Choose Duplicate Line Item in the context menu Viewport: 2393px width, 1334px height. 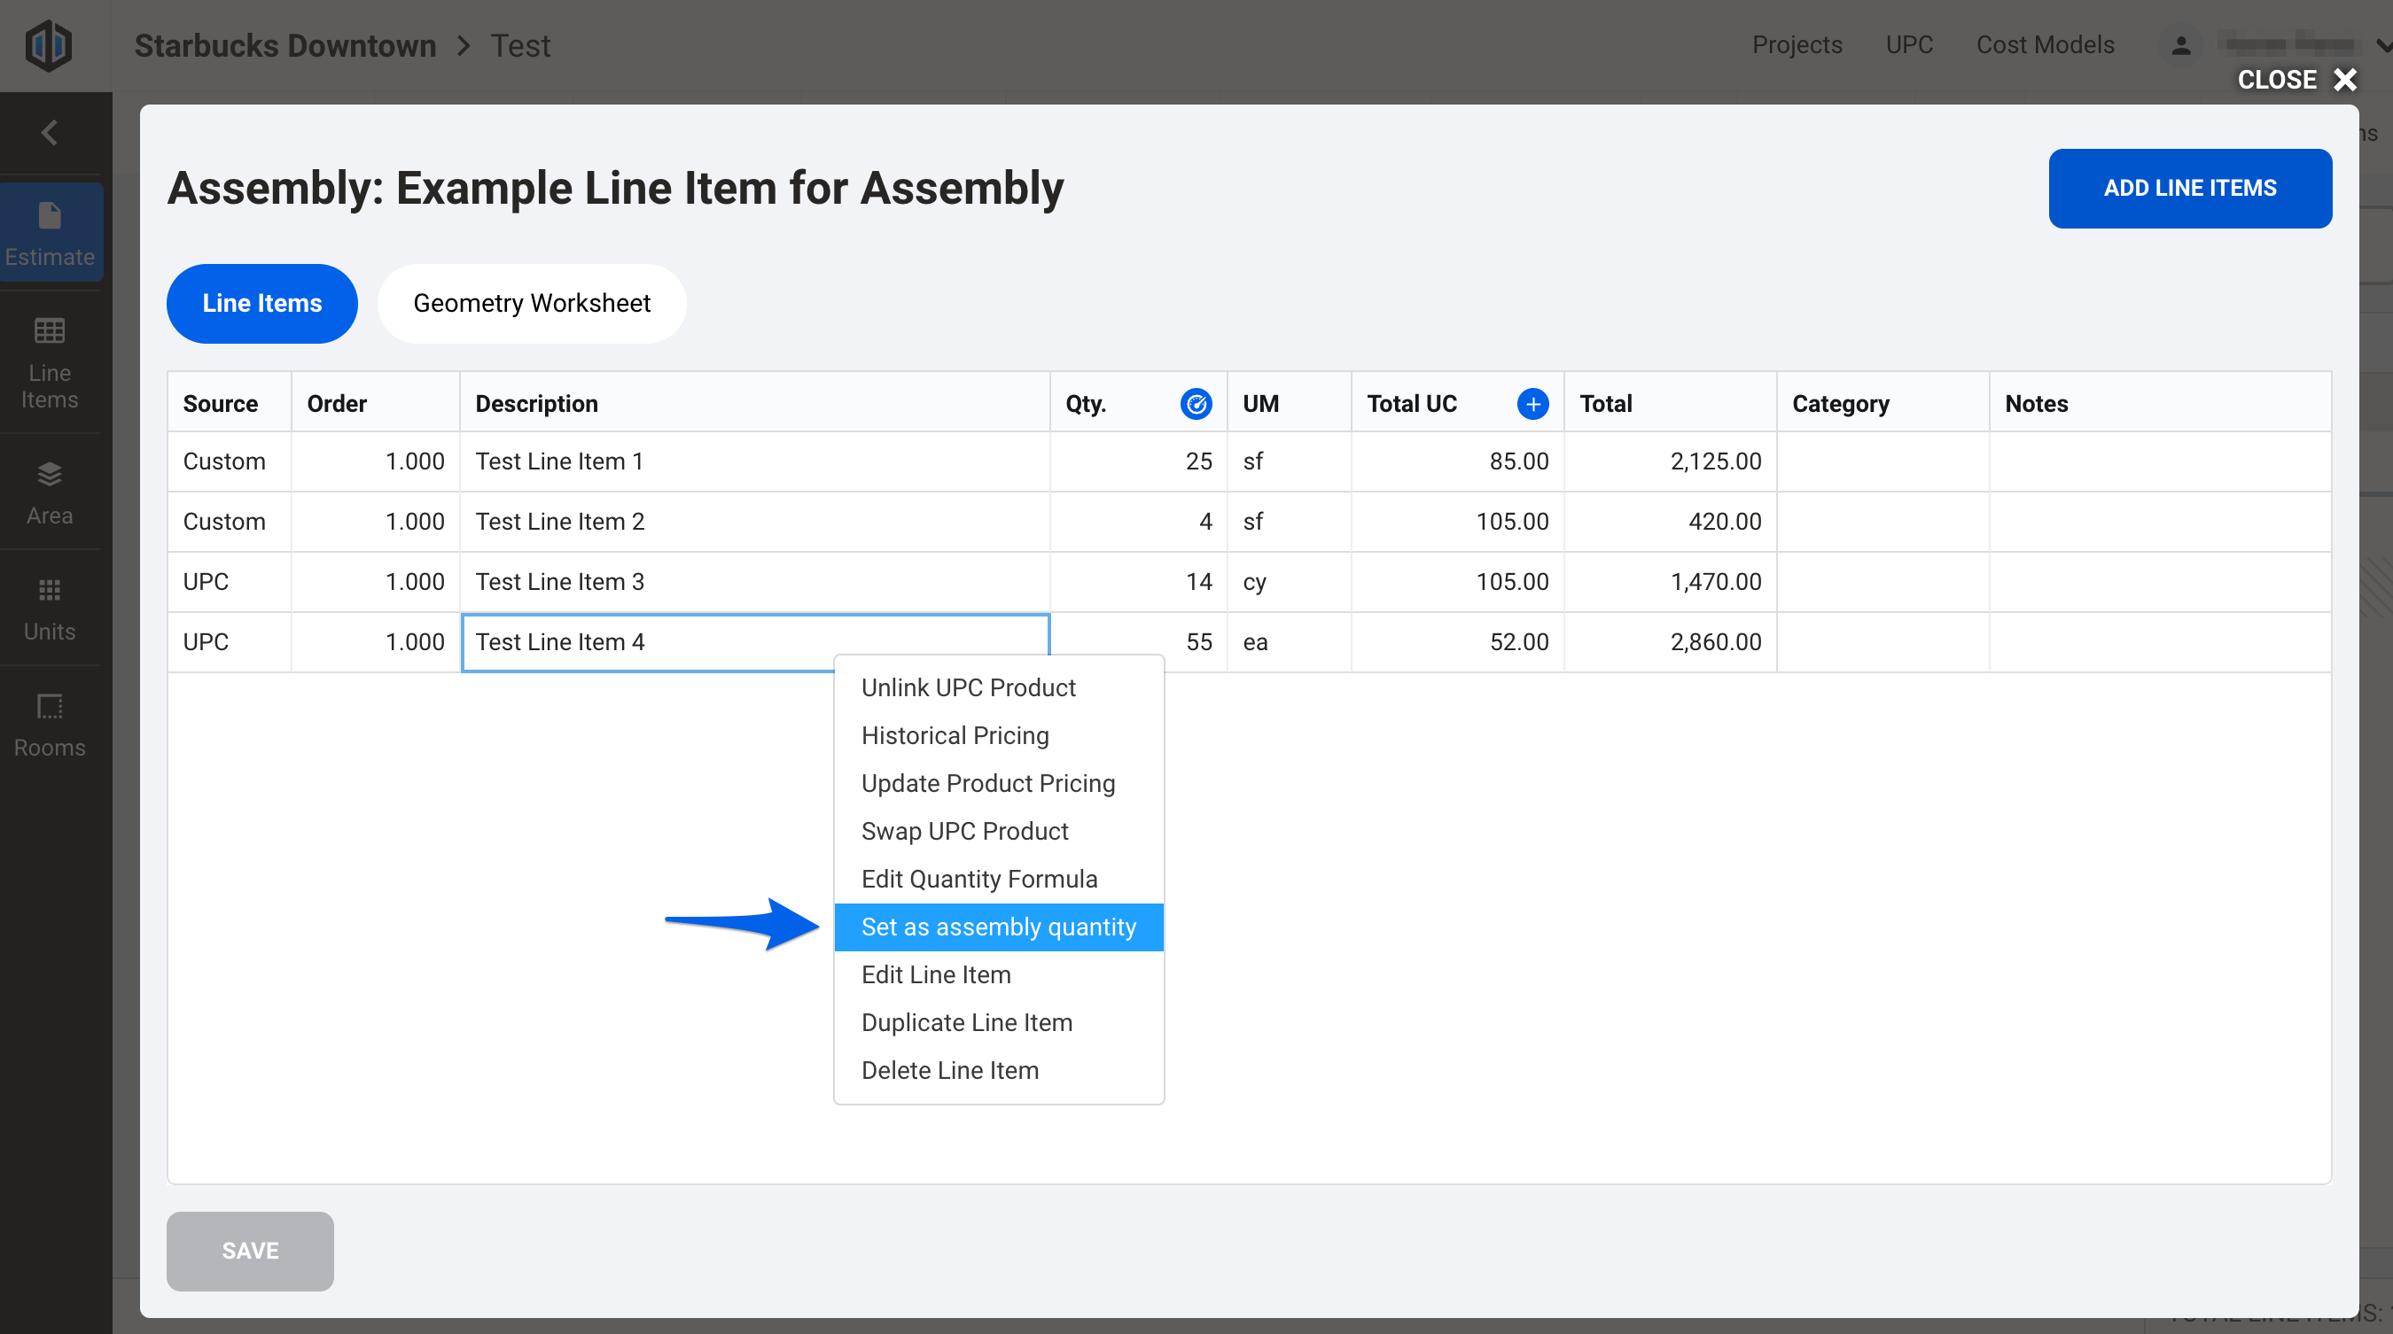966,1022
